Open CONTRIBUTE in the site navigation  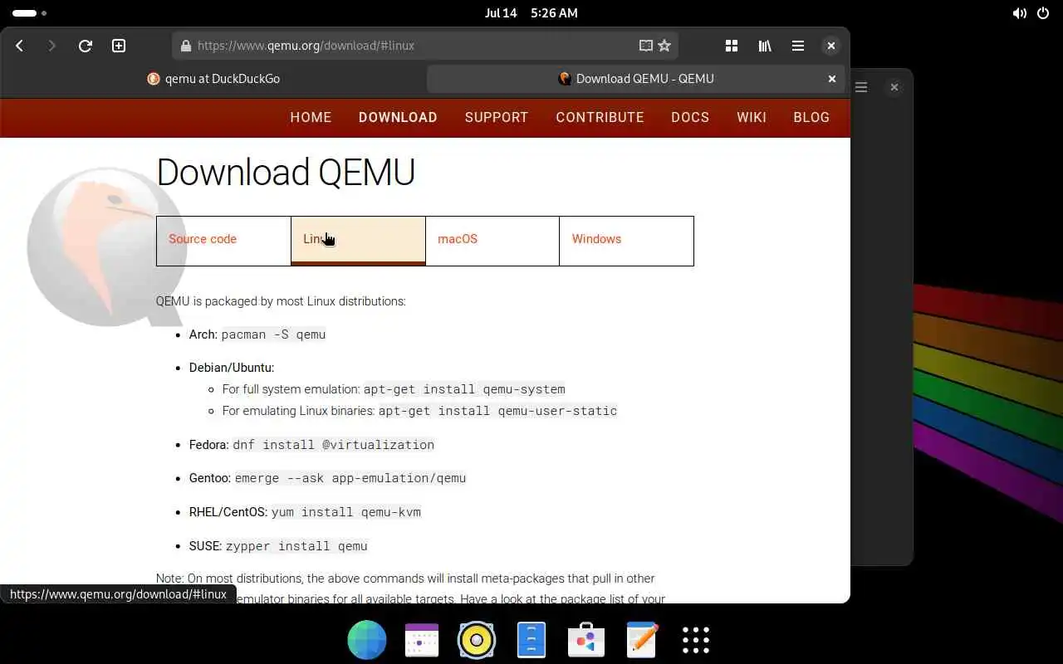(600, 117)
